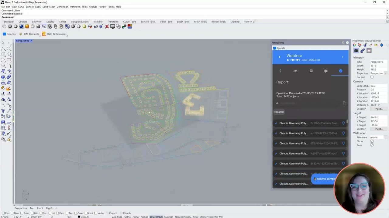Screen dimensions: 389x218
Task: Click target Location Place button
Action: tap(379, 129)
